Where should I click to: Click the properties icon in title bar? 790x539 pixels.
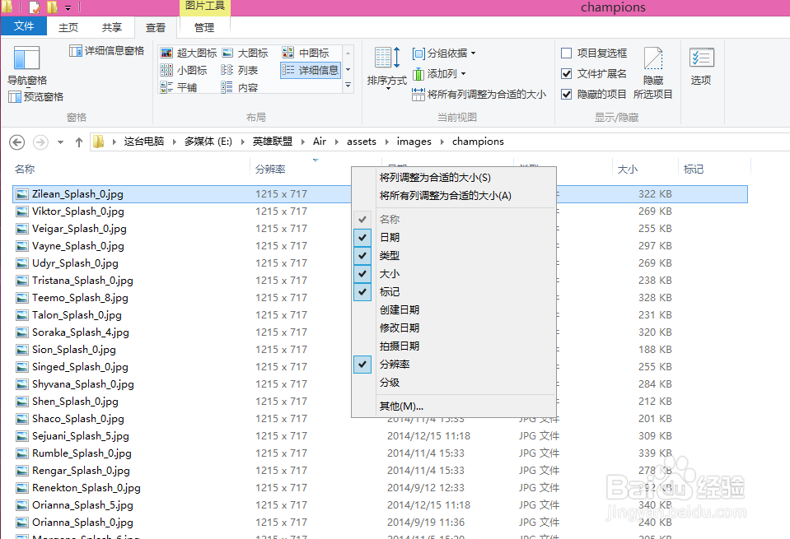[35, 7]
